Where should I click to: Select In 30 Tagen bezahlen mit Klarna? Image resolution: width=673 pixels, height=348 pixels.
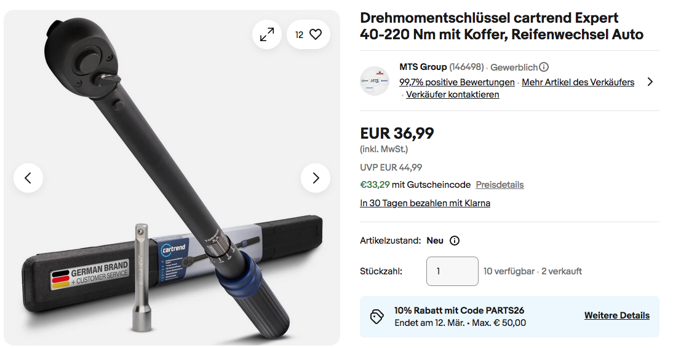(424, 203)
